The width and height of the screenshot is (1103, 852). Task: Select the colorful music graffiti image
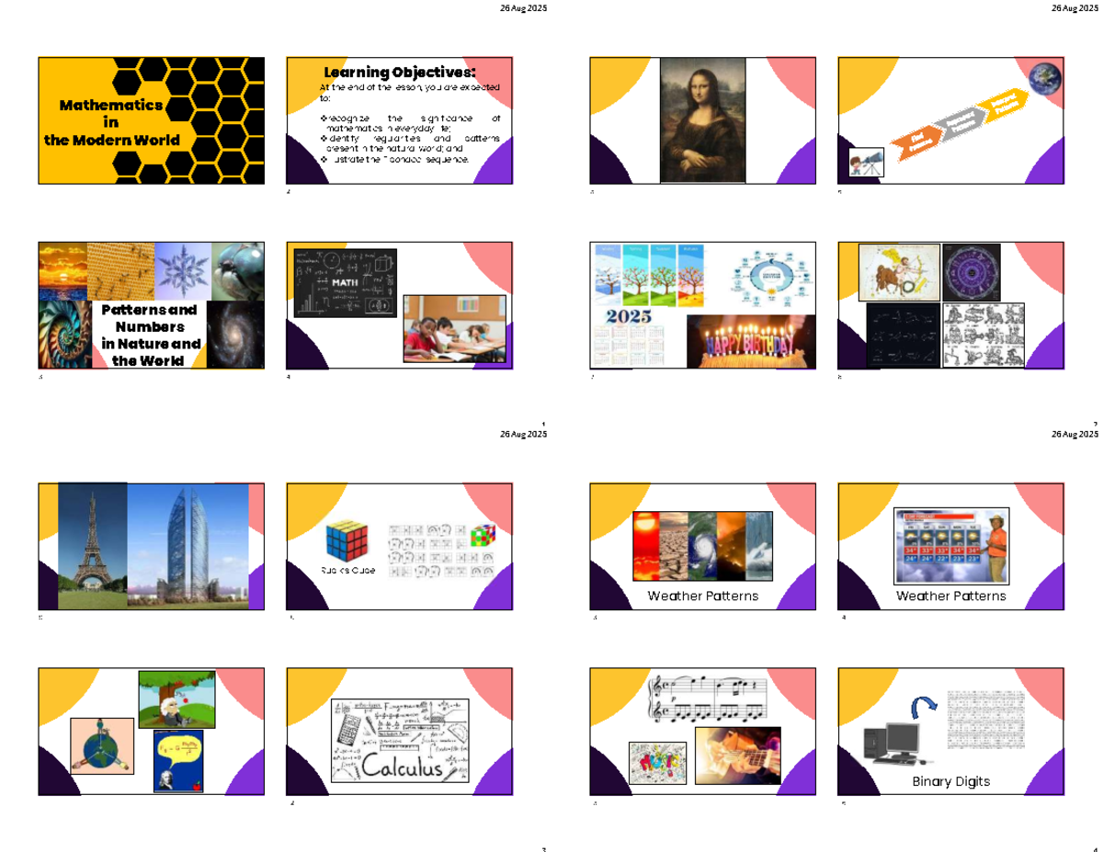pyautogui.click(x=656, y=762)
